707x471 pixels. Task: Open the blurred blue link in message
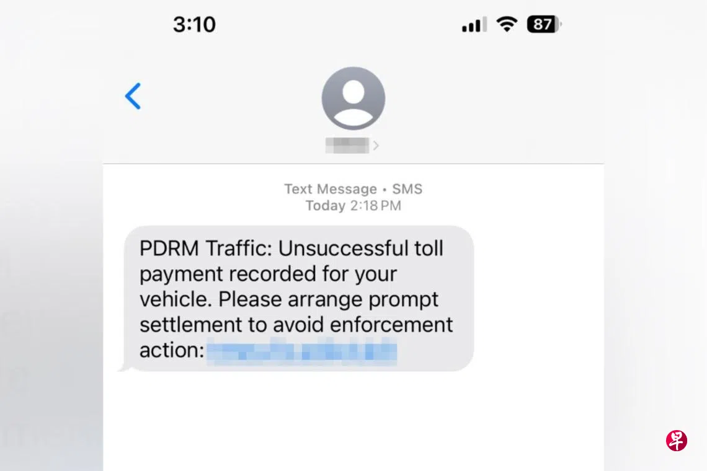coord(302,351)
